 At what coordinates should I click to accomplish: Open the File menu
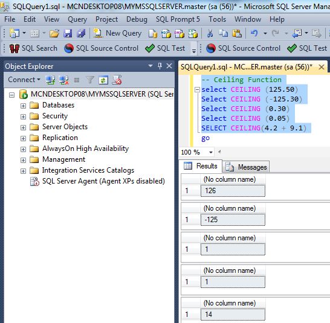click(10, 19)
